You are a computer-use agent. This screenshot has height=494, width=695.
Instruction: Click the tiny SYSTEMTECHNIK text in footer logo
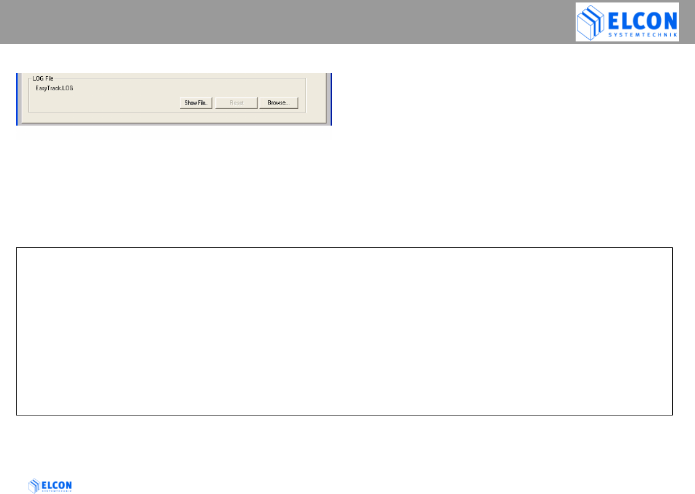click(x=56, y=491)
